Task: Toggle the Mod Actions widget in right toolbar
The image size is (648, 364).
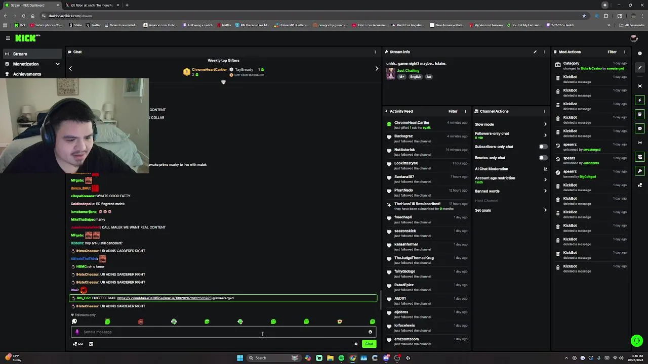Action: tap(640, 114)
